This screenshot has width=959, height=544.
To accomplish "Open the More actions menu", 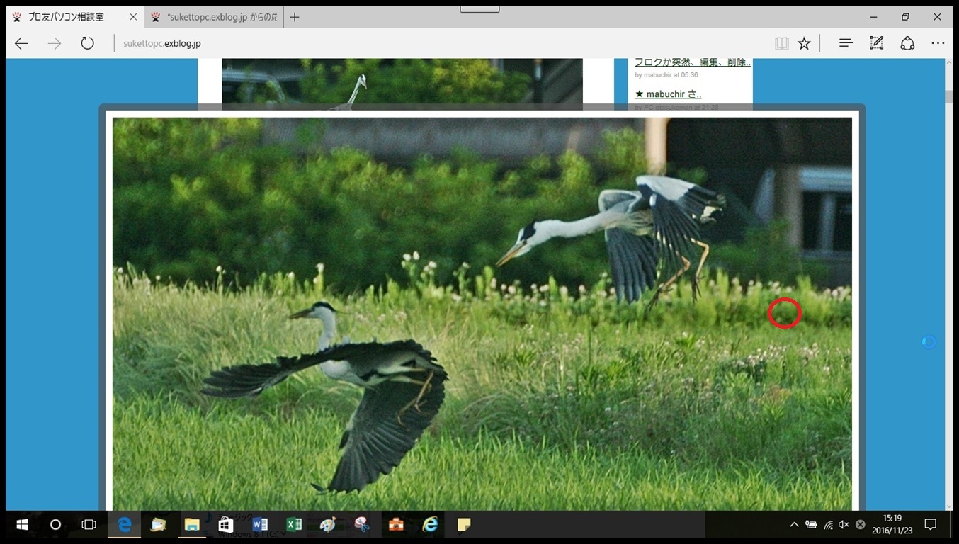I will pyautogui.click(x=938, y=43).
